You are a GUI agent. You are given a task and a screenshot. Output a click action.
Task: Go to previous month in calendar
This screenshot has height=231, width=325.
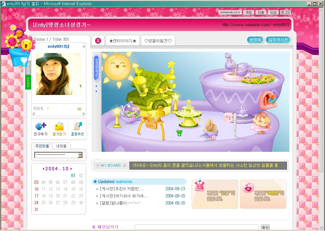(43, 169)
